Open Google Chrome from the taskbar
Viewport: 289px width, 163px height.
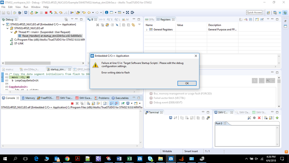click(x=67, y=159)
